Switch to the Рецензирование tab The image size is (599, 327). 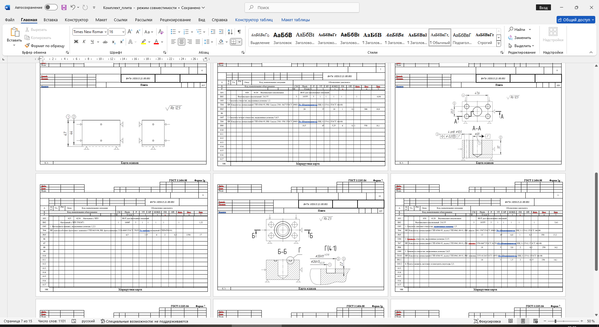[175, 20]
